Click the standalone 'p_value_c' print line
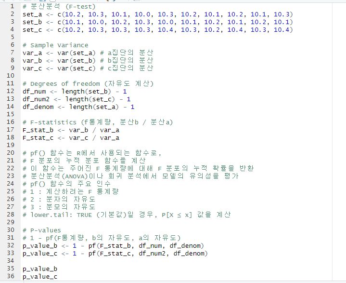 tap(40, 277)
